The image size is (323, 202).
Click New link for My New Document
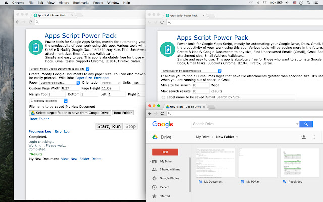74,159
